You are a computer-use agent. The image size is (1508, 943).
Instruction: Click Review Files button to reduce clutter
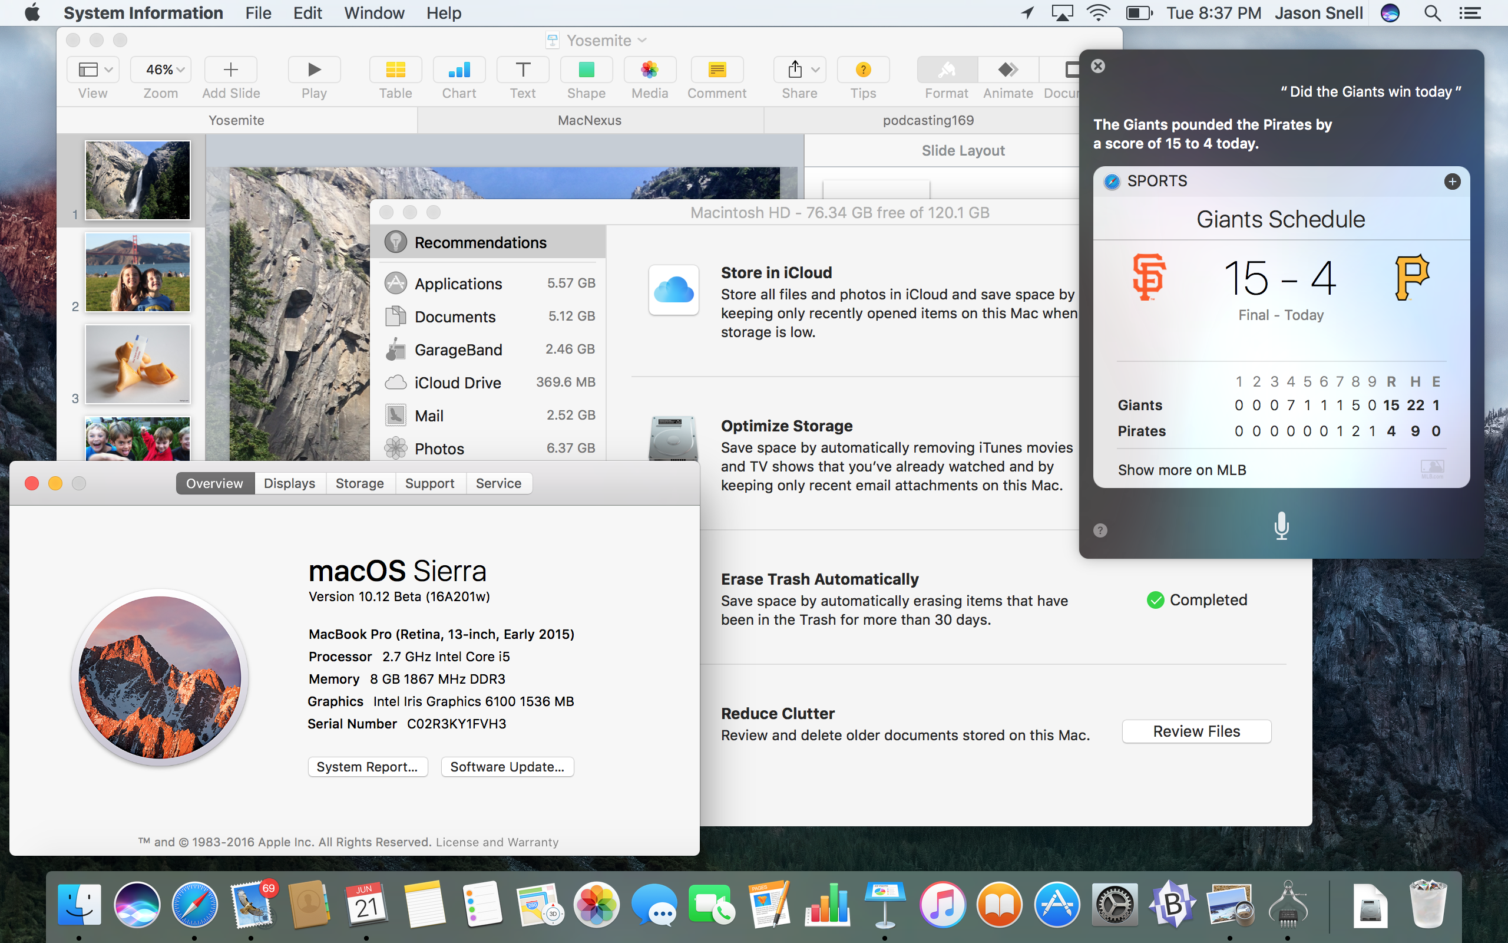coord(1196,730)
